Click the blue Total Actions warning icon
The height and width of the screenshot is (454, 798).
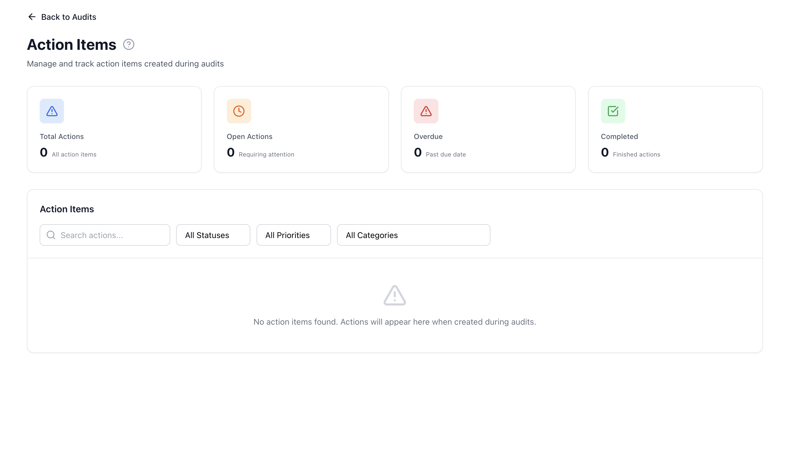point(52,111)
